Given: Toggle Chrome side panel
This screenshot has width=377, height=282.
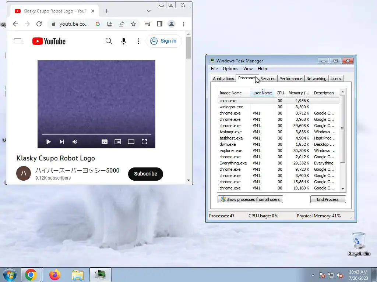Looking at the screenshot, I should point(160,24).
